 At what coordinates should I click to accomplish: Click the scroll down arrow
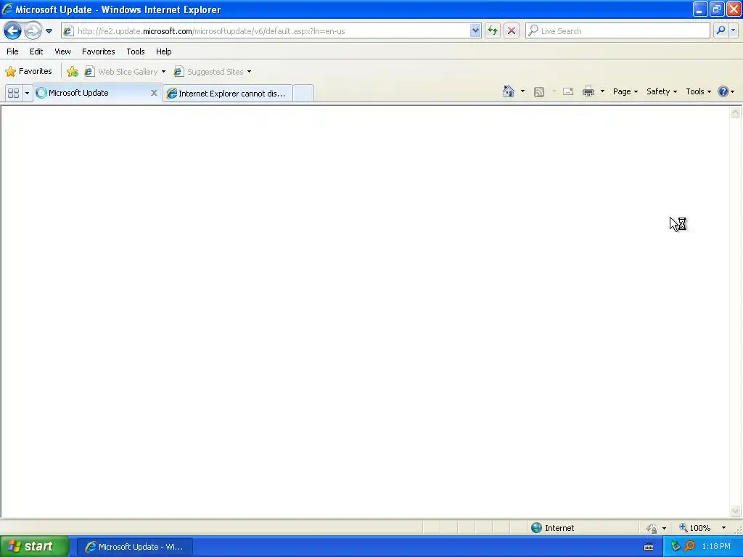pos(736,511)
